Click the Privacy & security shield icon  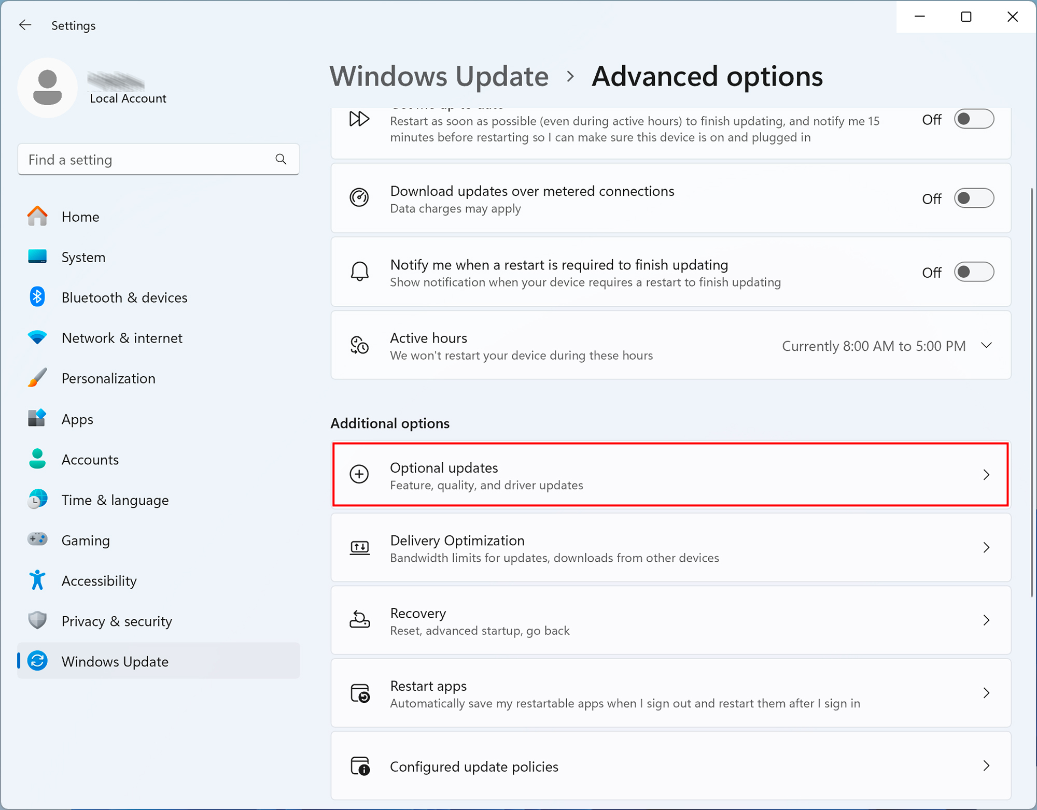(37, 620)
